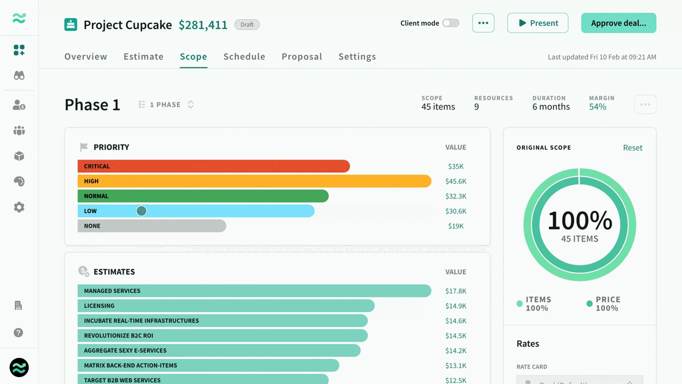The height and width of the screenshot is (384, 682).
Task: Open the color palette sidebar icon
Action: pyautogui.click(x=19, y=182)
